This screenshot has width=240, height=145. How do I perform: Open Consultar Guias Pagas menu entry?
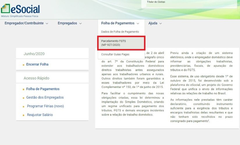coord(115,54)
